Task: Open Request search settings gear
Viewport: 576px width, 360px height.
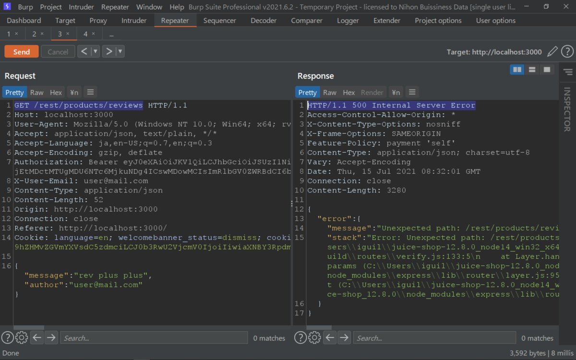Action: [x=22, y=337]
